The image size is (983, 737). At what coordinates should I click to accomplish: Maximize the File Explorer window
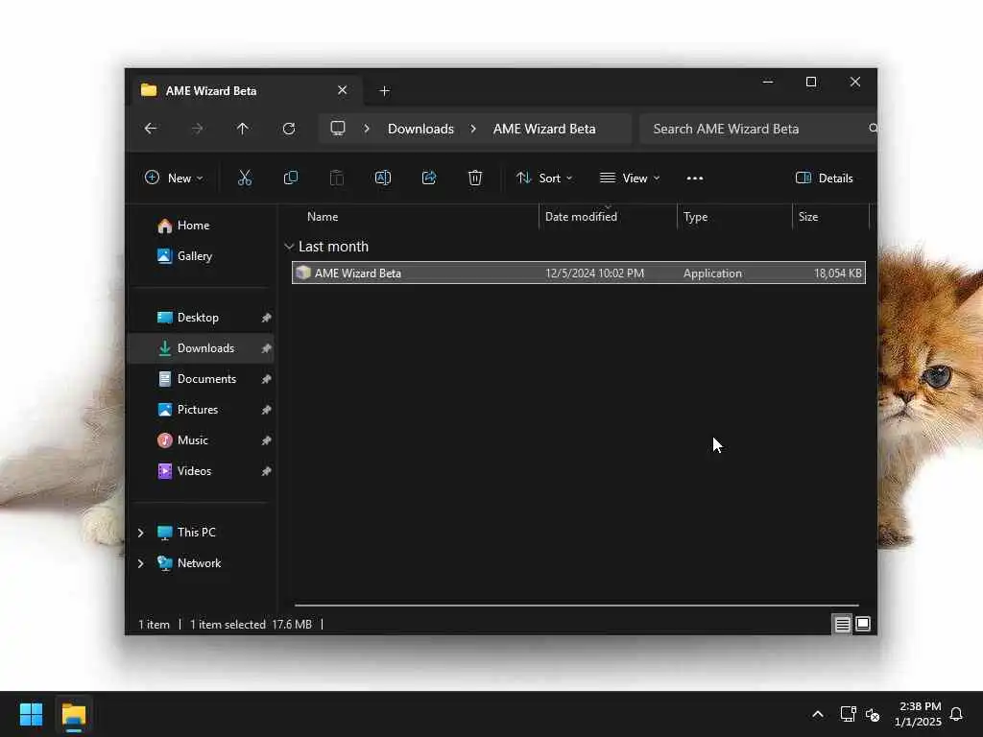pyautogui.click(x=810, y=83)
